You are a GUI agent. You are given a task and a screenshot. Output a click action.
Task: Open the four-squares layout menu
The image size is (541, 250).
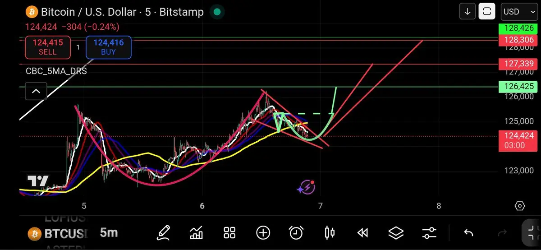(229, 233)
